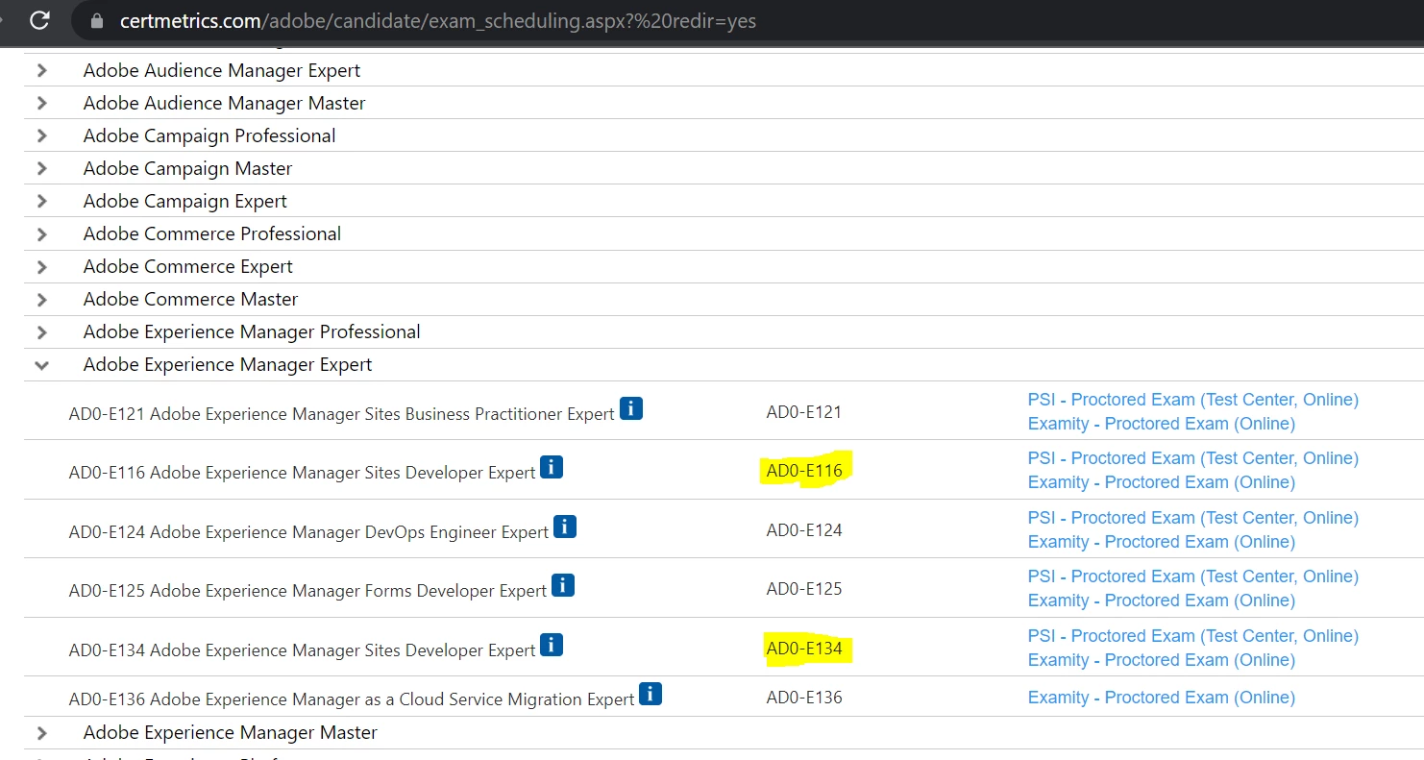Expand the Adobe Commerce Professional chevron
The width and height of the screenshot is (1424, 760).
coord(41,233)
